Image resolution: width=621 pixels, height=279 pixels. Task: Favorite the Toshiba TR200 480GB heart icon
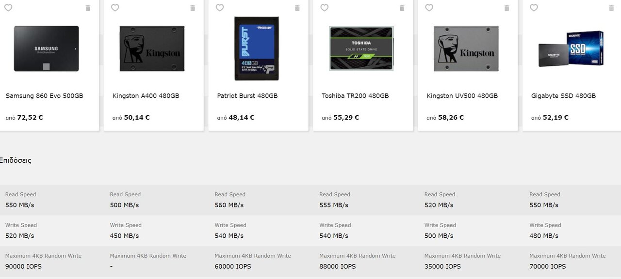[x=325, y=8]
